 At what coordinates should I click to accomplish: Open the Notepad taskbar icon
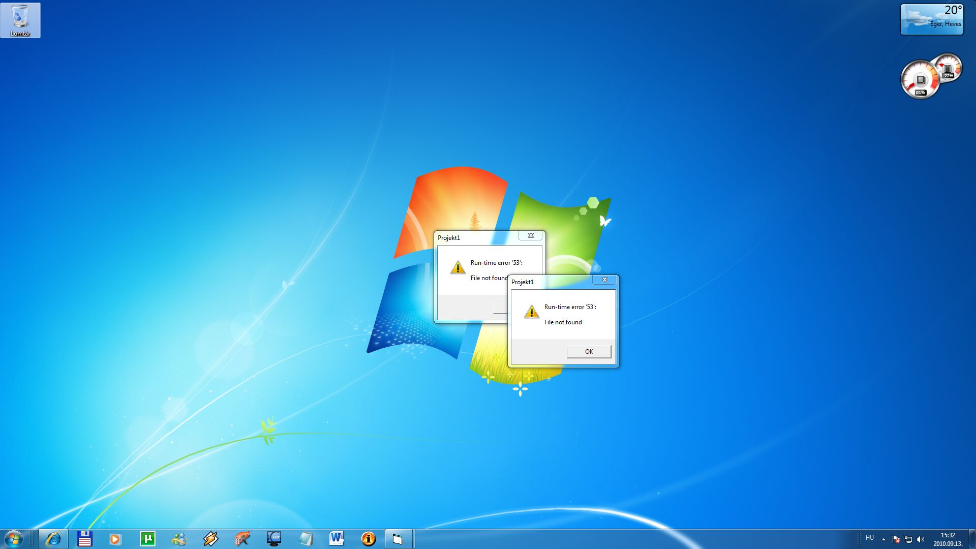point(305,539)
